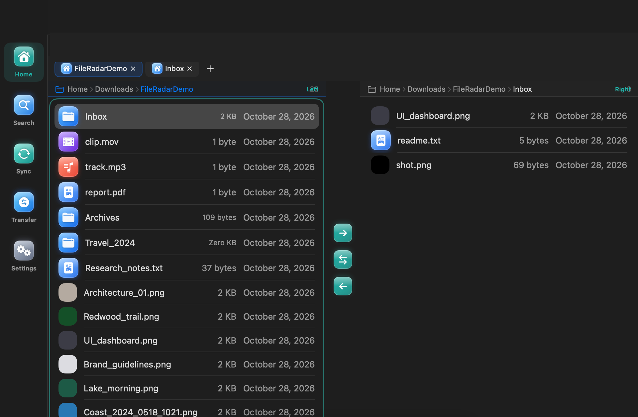Click Downloads in left pane breadcrumb
Screen dimensions: 638x417
pos(114,89)
